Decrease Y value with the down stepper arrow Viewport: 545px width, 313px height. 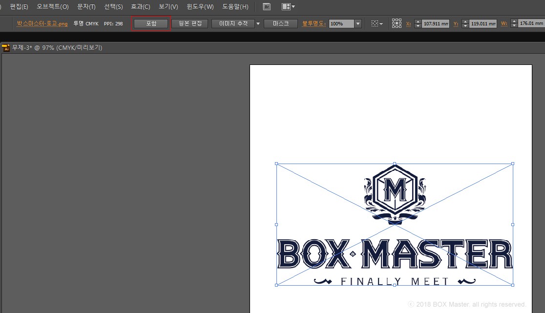[465, 26]
